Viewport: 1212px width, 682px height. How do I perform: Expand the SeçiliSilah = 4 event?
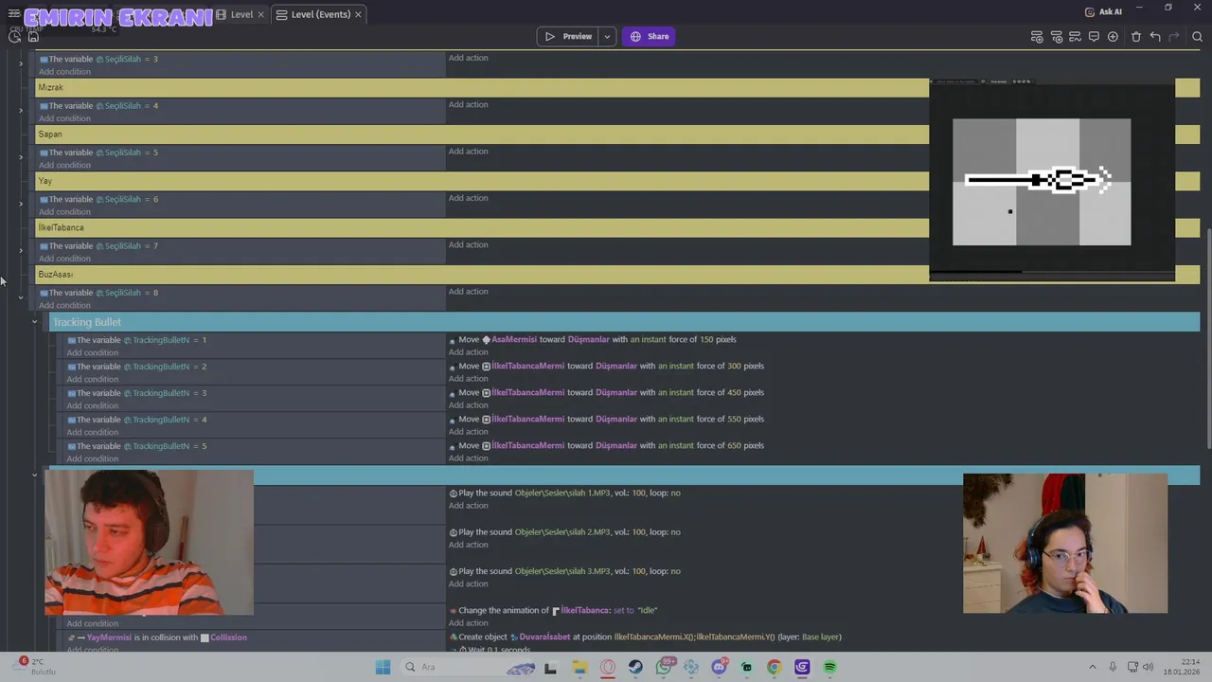coord(21,111)
